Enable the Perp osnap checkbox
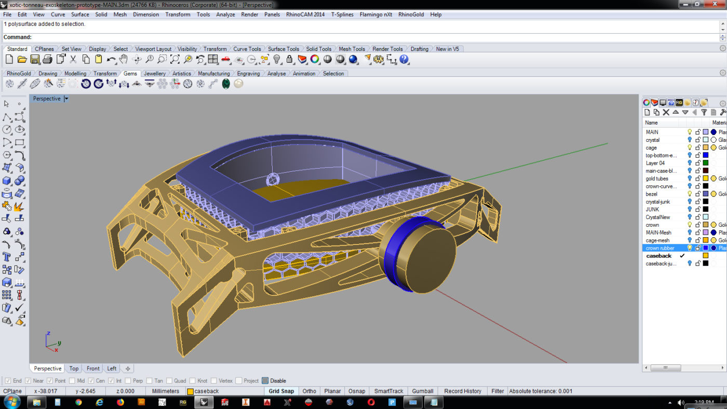Image resolution: width=727 pixels, height=409 pixels. 128,381
